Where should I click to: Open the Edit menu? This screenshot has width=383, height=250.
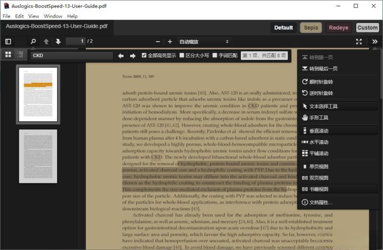[x=19, y=16]
